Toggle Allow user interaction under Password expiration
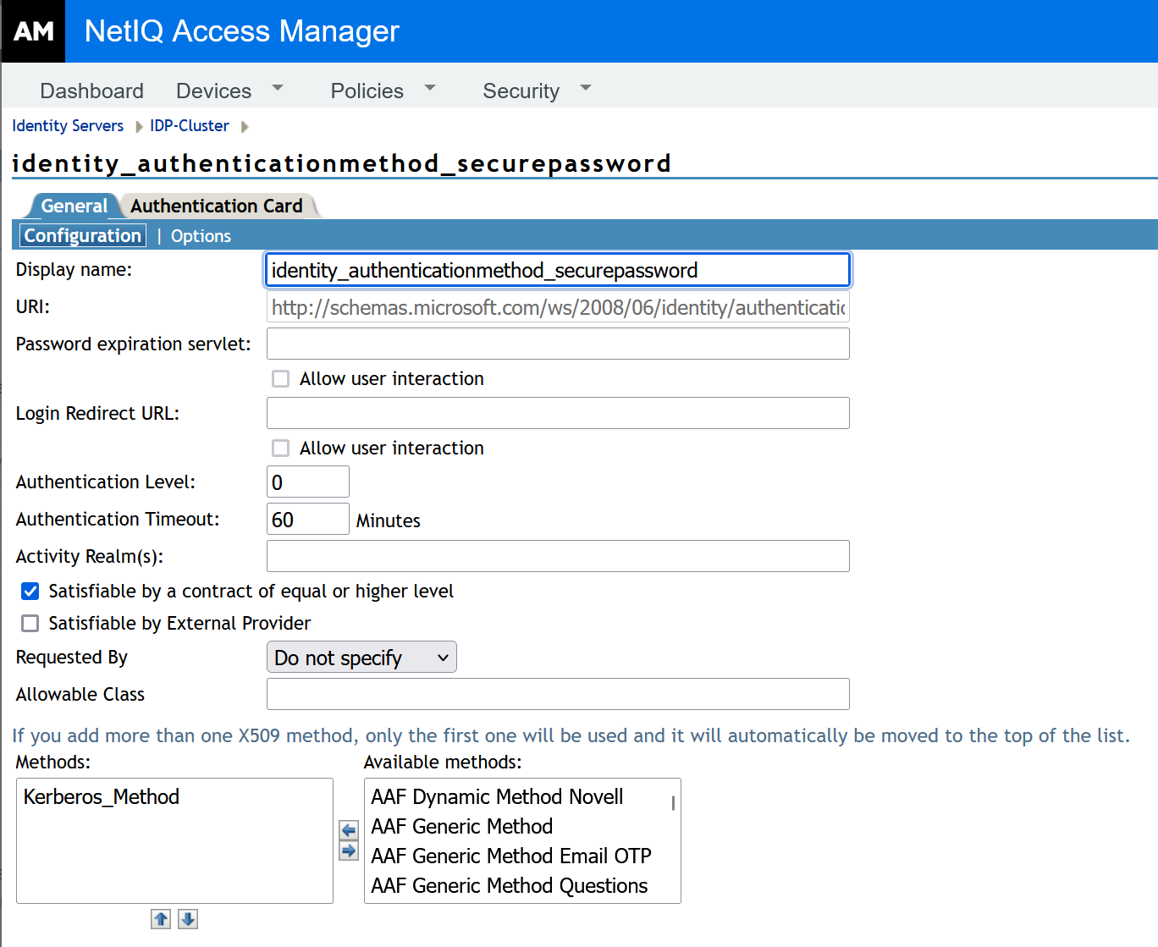The image size is (1158, 947). point(280,379)
